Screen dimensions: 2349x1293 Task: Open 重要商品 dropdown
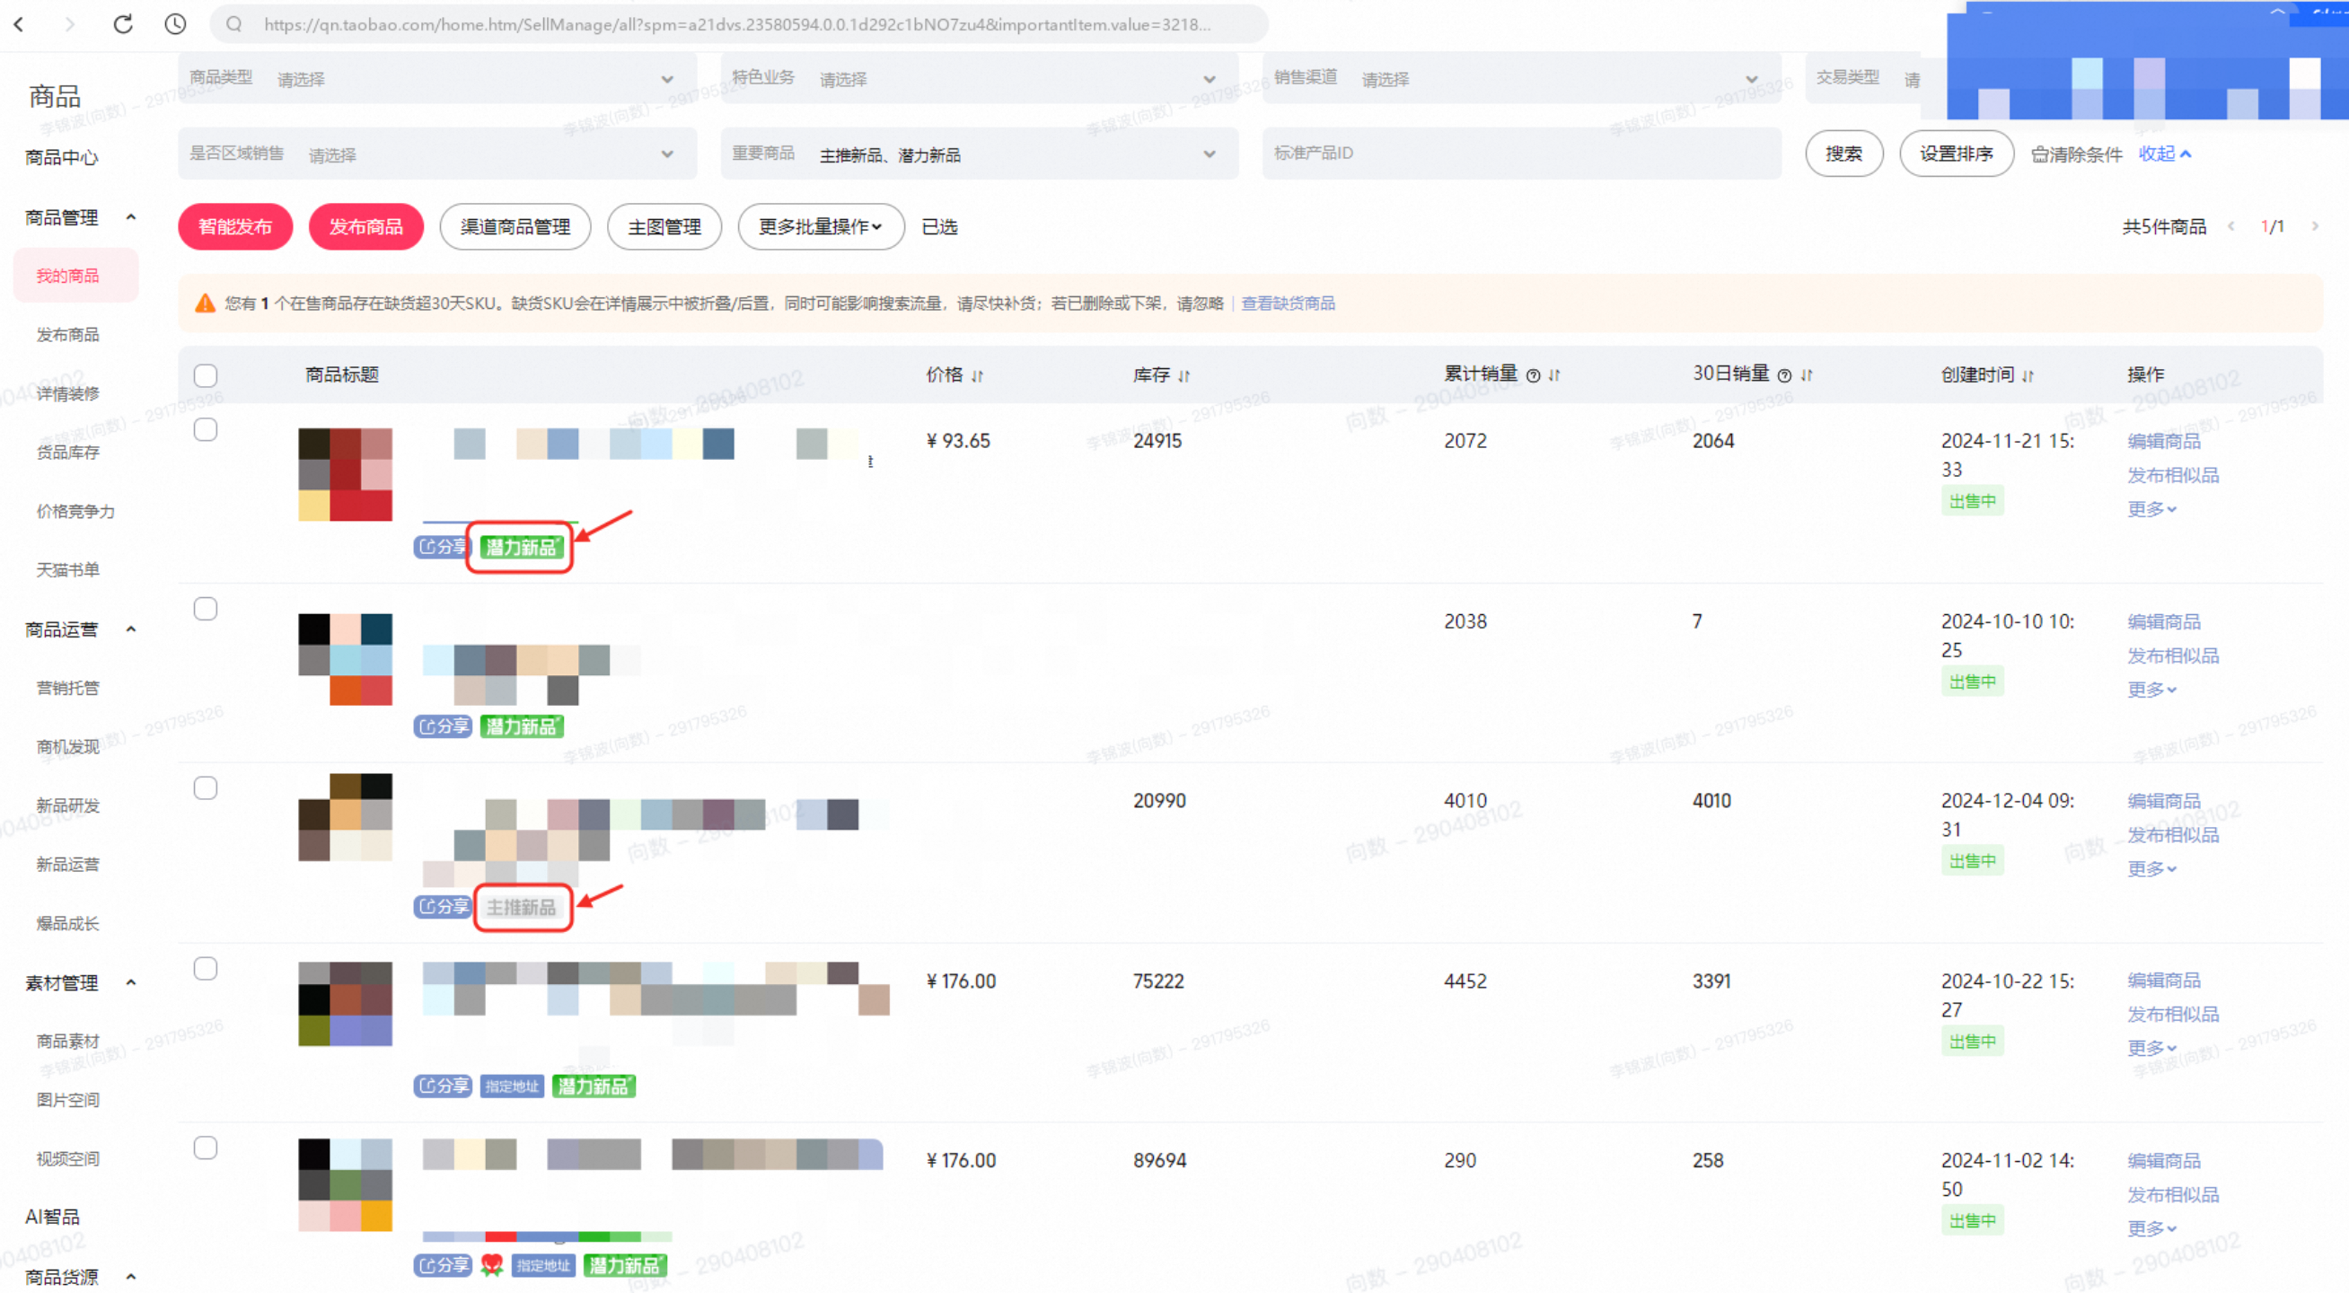(980, 154)
